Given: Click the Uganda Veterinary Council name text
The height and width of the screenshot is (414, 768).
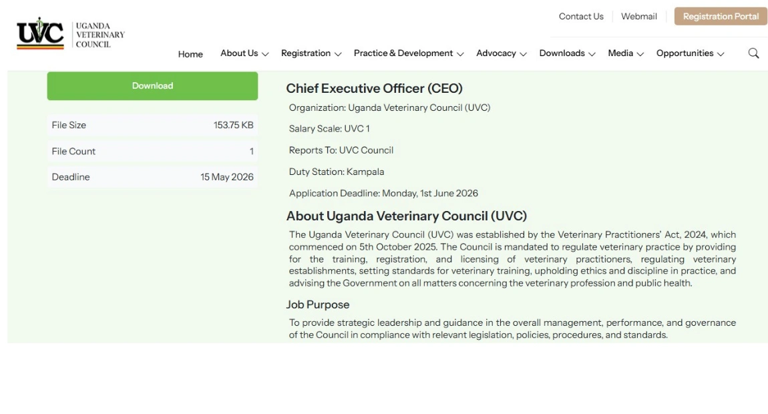Looking at the screenshot, I should coord(100,35).
